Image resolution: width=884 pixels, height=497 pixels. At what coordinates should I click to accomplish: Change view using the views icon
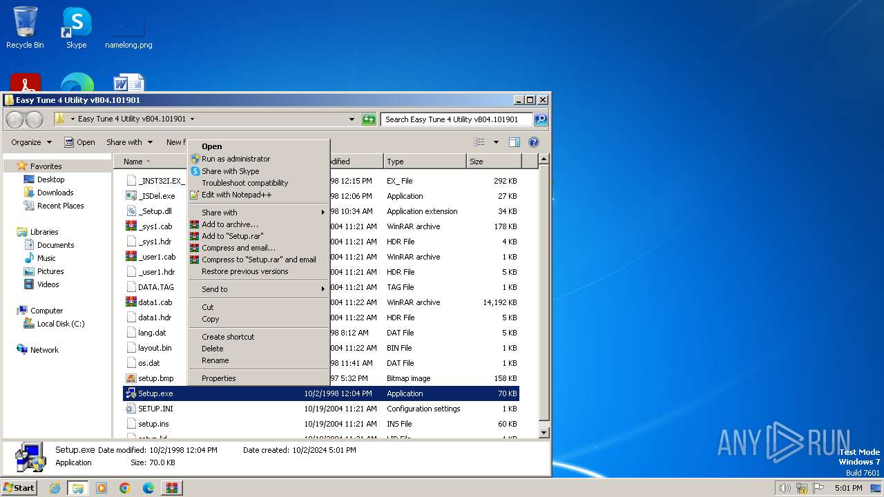(x=479, y=142)
